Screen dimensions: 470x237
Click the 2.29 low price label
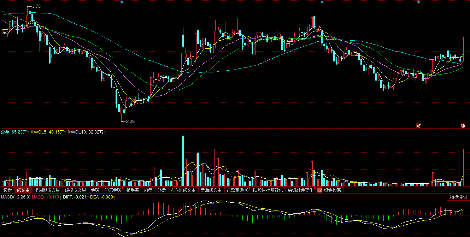[x=130, y=121]
